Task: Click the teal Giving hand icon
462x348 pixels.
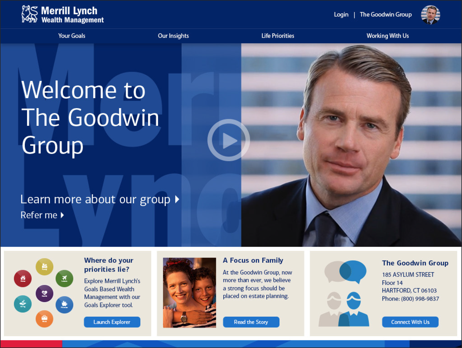Action: point(23,304)
